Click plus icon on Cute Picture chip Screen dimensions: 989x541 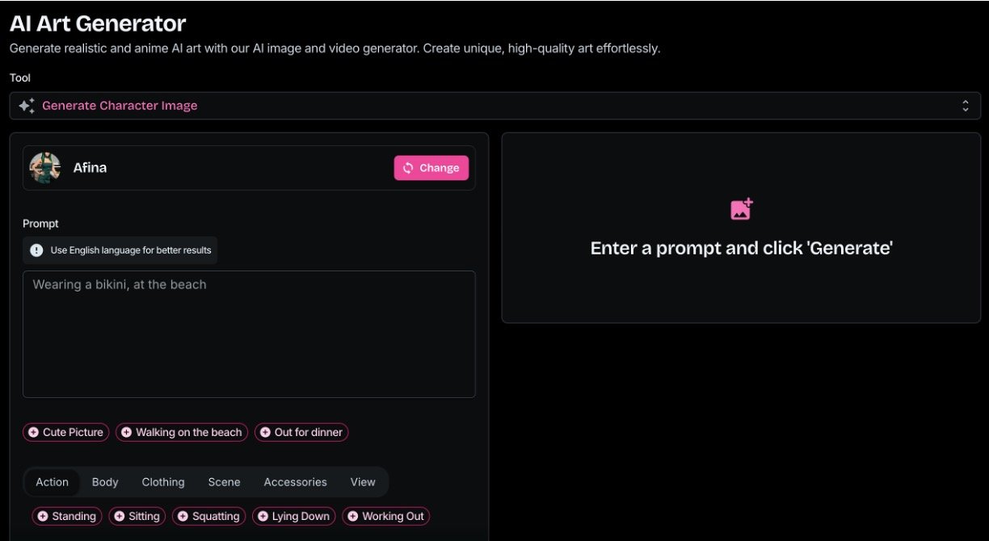[x=33, y=433]
